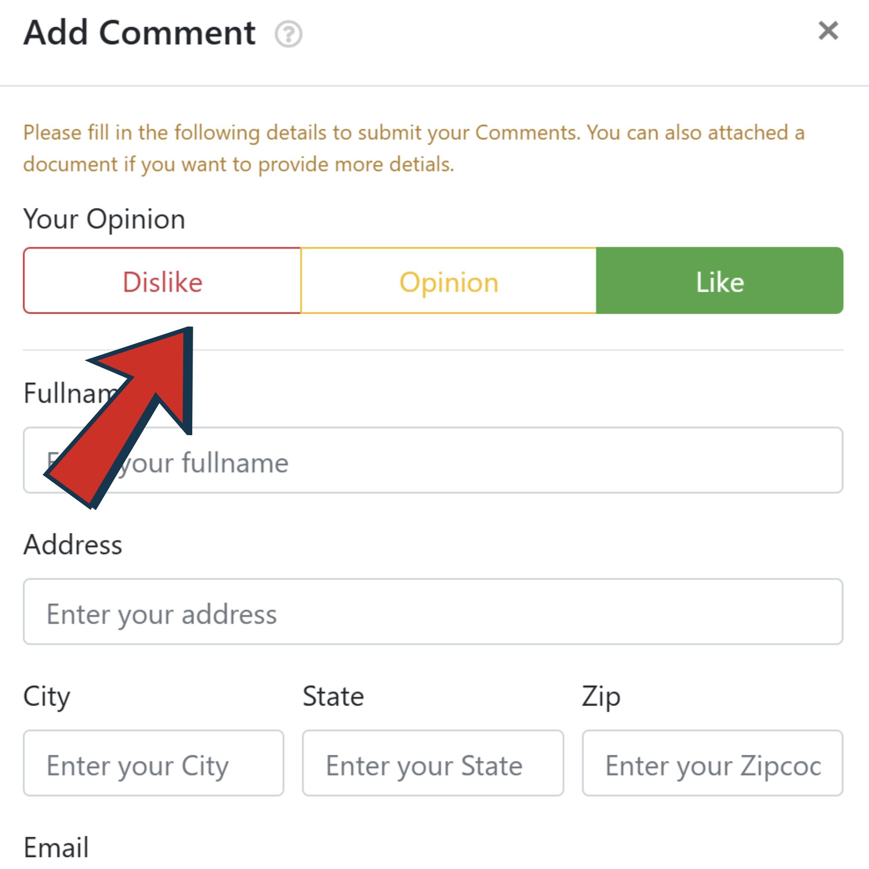The image size is (869, 869).
Task: Click the Fullname field label
Action: 58,394
